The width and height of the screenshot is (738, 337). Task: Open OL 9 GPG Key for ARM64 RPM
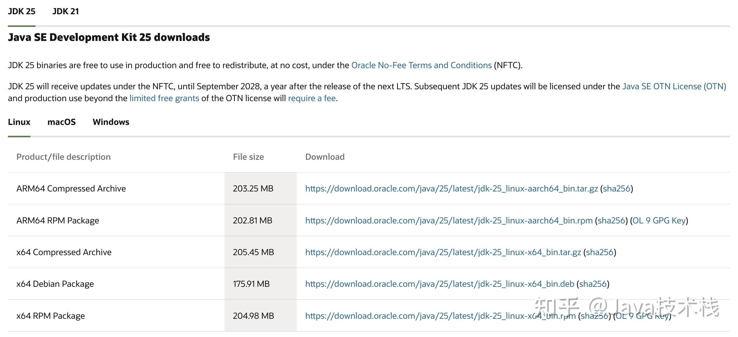pyautogui.click(x=659, y=221)
